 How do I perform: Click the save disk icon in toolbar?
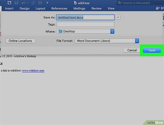click(16, 3)
